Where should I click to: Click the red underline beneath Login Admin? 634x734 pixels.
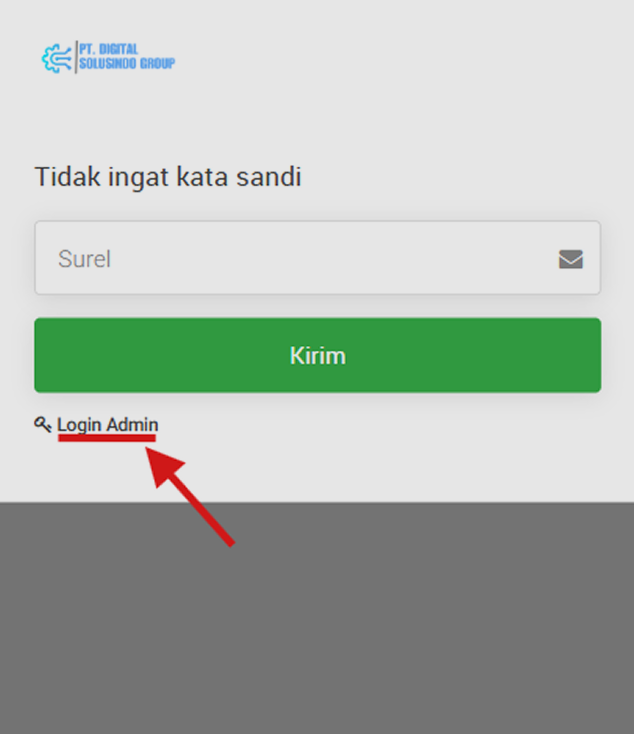[x=107, y=438]
